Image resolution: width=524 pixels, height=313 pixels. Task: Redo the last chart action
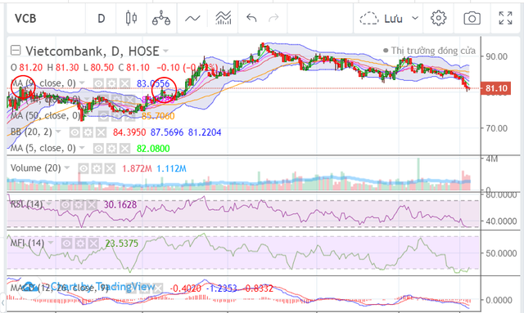(x=273, y=18)
